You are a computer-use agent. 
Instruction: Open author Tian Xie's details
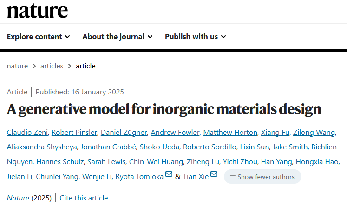[196, 177]
